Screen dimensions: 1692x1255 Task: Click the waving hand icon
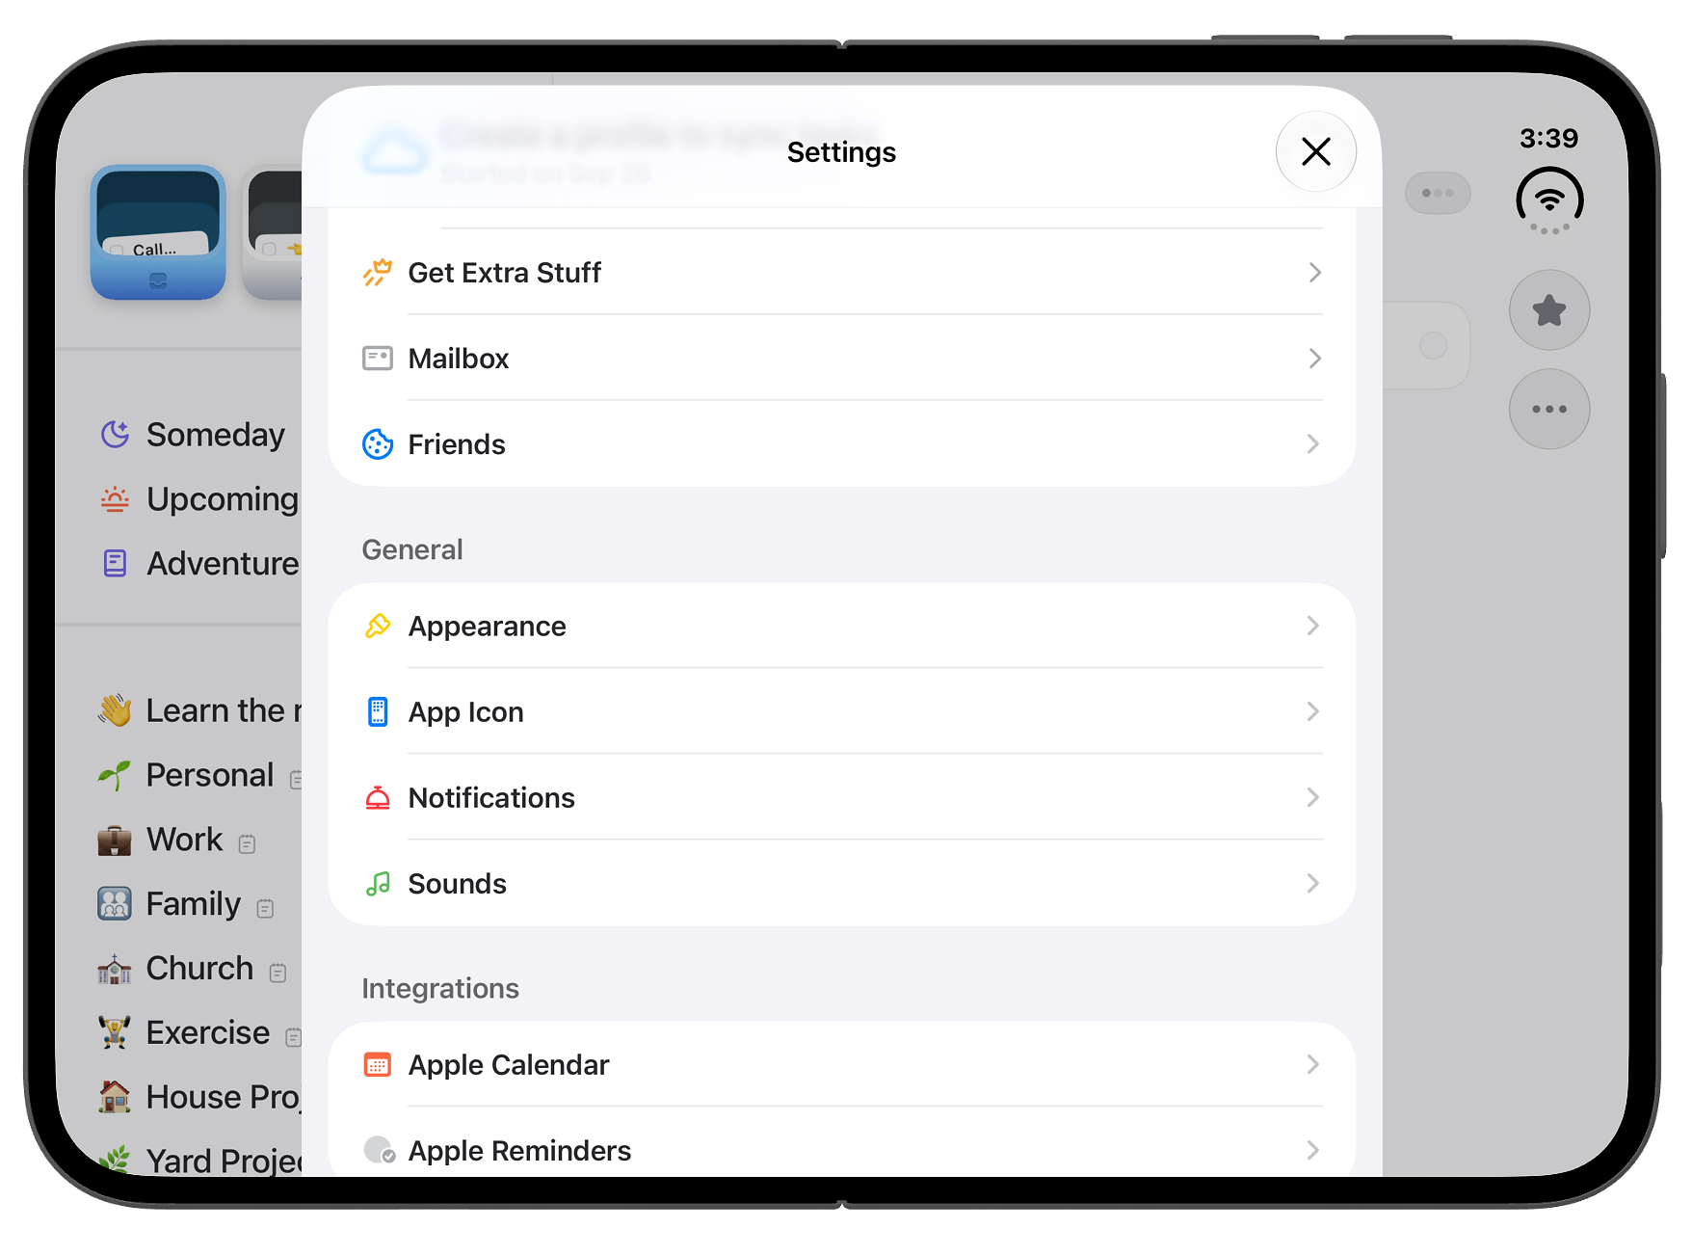(x=114, y=711)
